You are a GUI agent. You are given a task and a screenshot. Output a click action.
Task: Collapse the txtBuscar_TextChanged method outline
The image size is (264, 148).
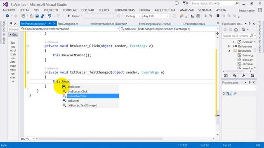(x=28, y=72)
